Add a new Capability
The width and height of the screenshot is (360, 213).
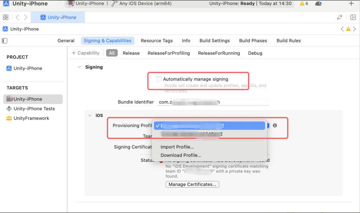coord(86,53)
